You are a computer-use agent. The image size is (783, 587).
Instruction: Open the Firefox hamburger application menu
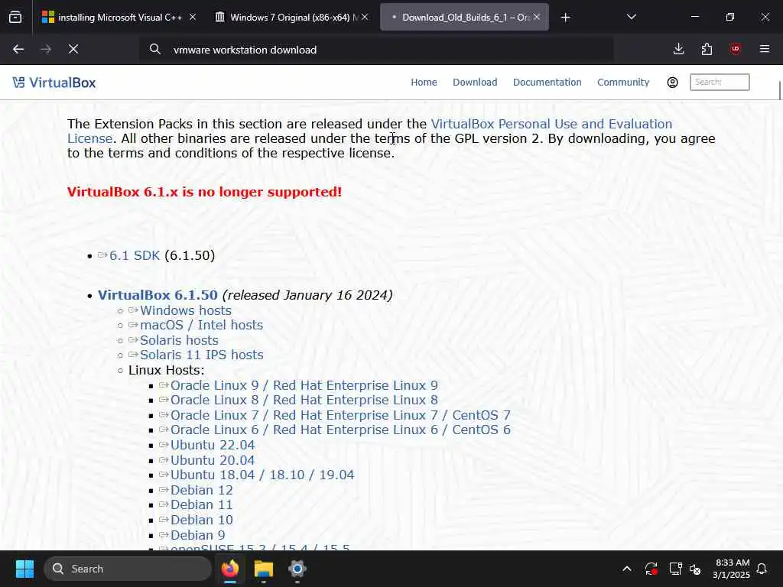(765, 49)
